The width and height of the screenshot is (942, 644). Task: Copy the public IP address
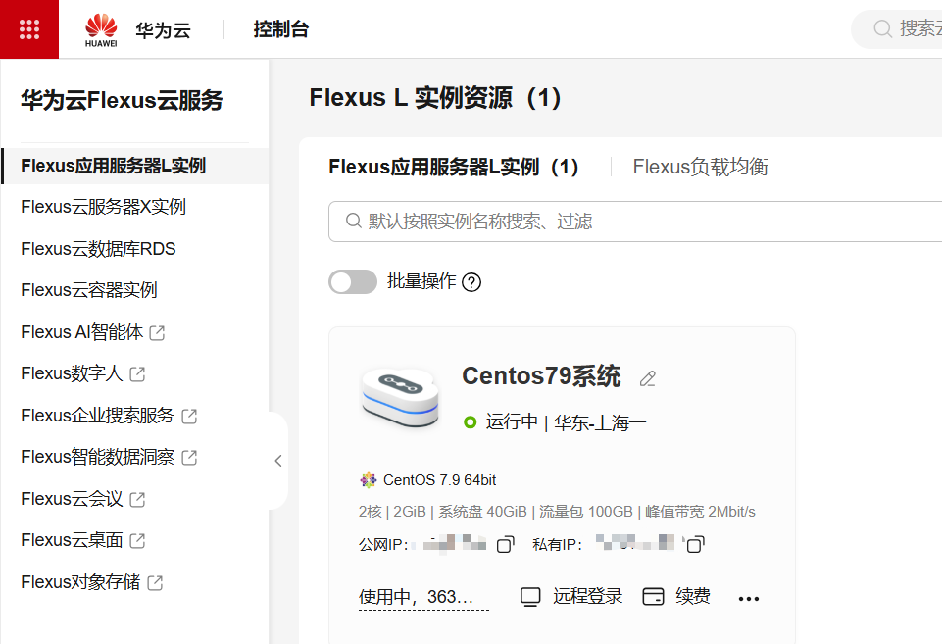(505, 544)
